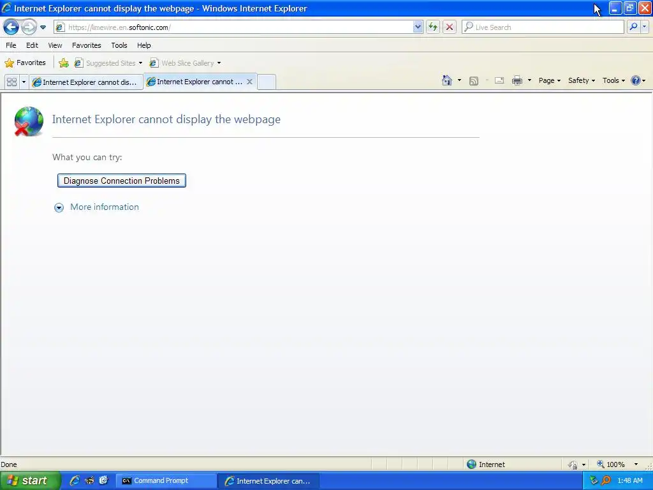Open the Windows Start menu

(30, 481)
